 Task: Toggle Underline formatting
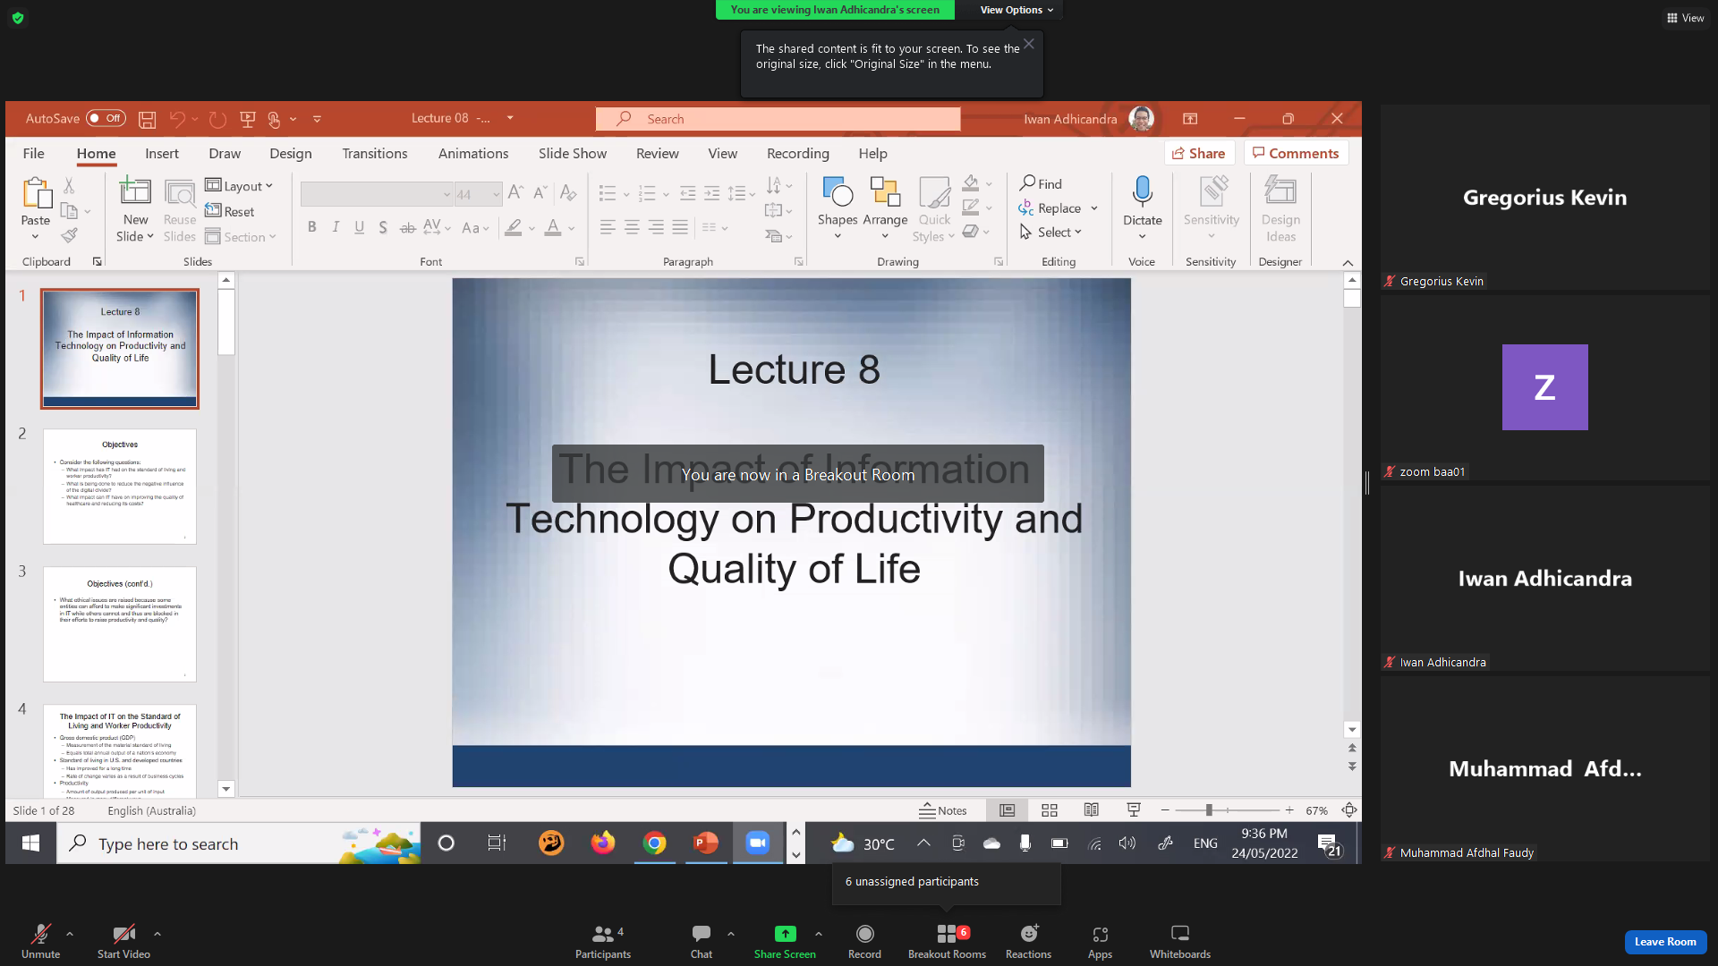click(x=359, y=227)
